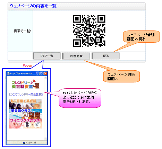Viewport: 162px width, 149px height.
Task: Click the QR code image
Action: click(x=89, y=31)
